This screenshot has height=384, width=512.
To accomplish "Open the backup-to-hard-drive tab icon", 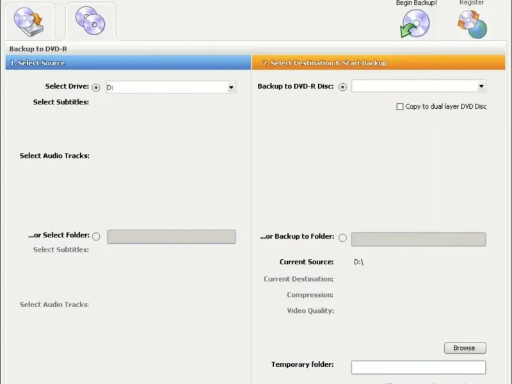I will tap(29, 22).
